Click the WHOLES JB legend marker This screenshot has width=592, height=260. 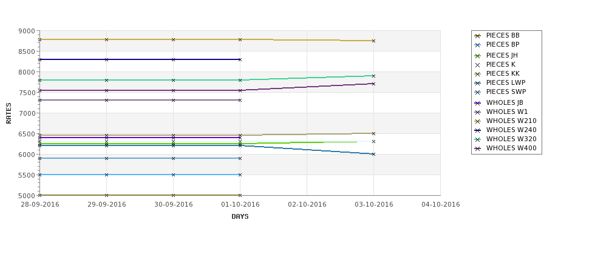click(x=478, y=103)
